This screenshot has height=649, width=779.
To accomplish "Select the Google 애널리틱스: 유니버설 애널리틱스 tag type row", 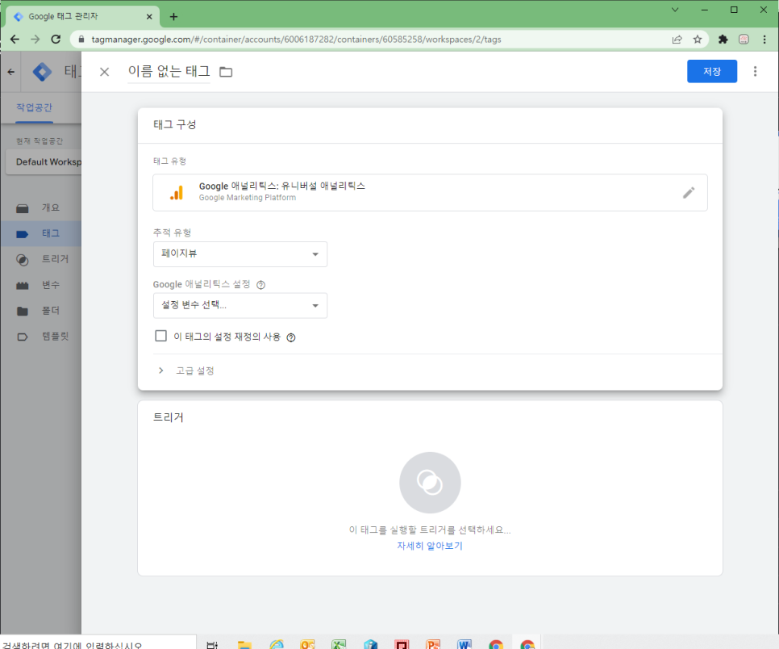I will click(x=430, y=192).
